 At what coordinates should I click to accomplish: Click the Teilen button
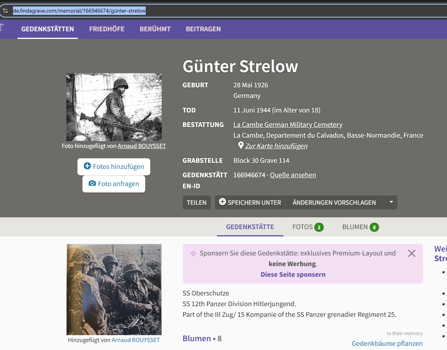pyautogui.click(x=196, y=202)
